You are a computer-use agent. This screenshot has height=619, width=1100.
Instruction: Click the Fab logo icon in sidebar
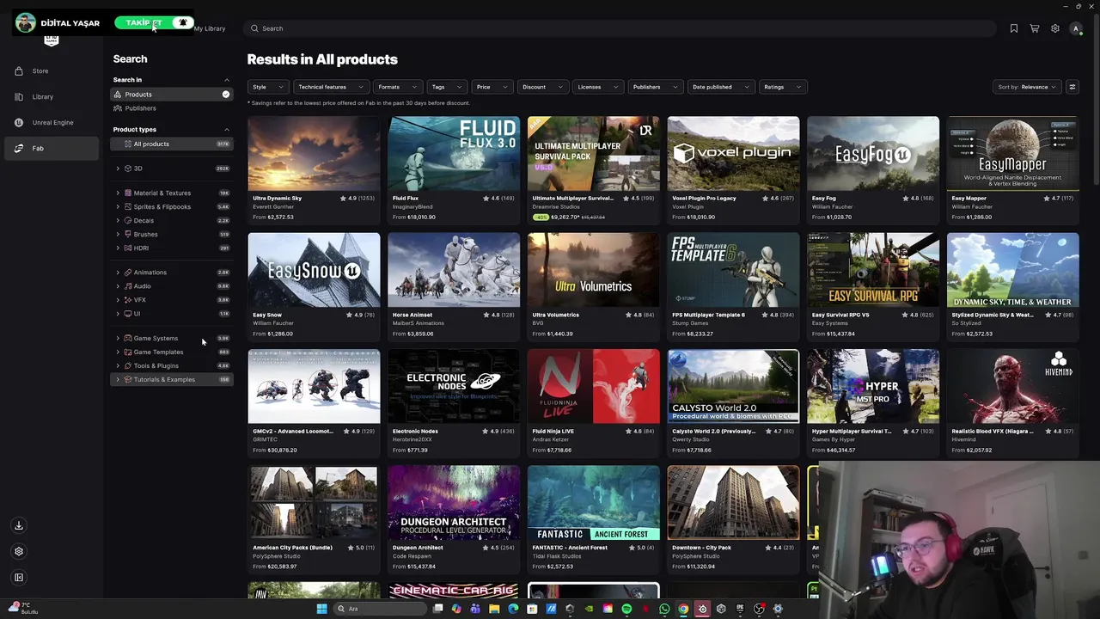tap(19, 148)
